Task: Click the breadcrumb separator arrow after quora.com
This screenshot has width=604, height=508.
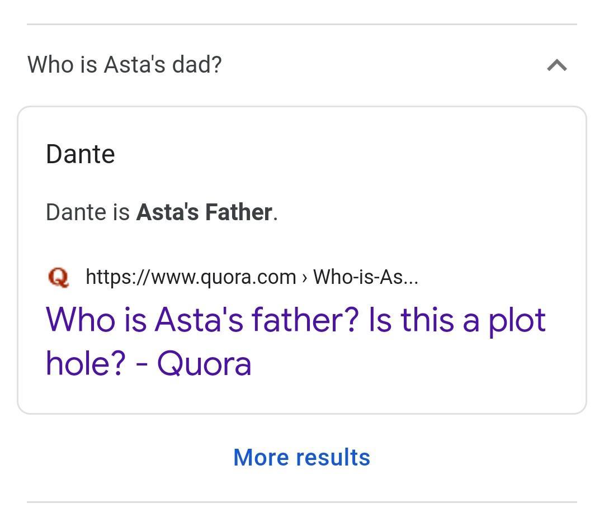Action: [304, 277]
